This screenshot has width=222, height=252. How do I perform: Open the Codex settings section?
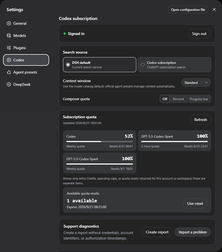coord(26,60)
